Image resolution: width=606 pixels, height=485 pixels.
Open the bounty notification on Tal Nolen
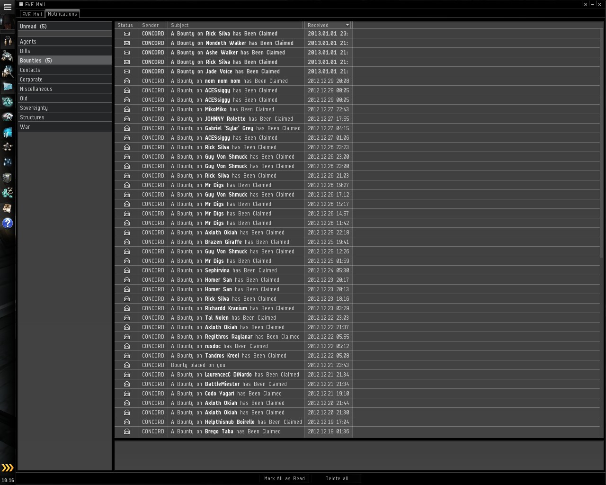click(x=357, y=318)
